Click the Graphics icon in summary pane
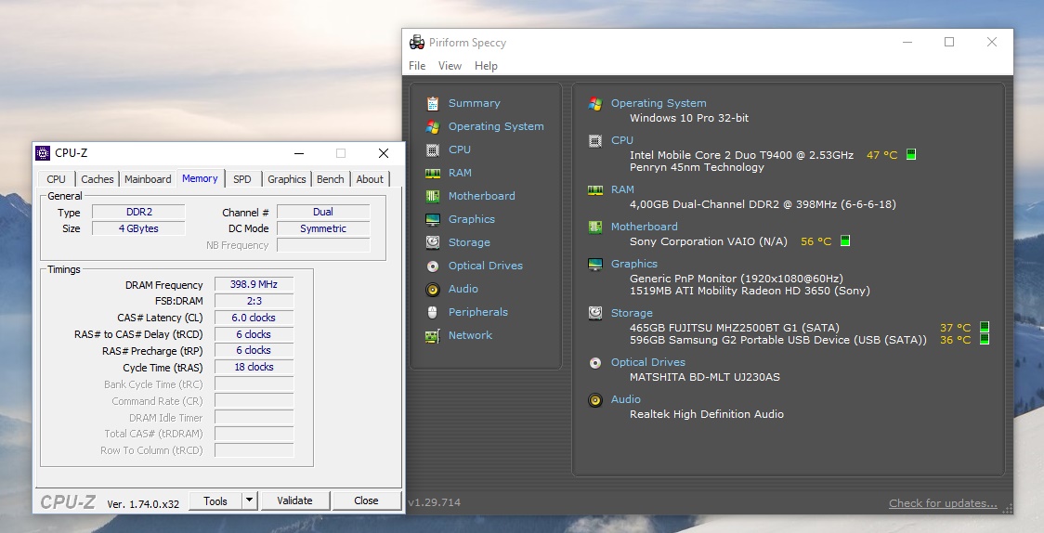The image size is (1044, 533). 595,264
